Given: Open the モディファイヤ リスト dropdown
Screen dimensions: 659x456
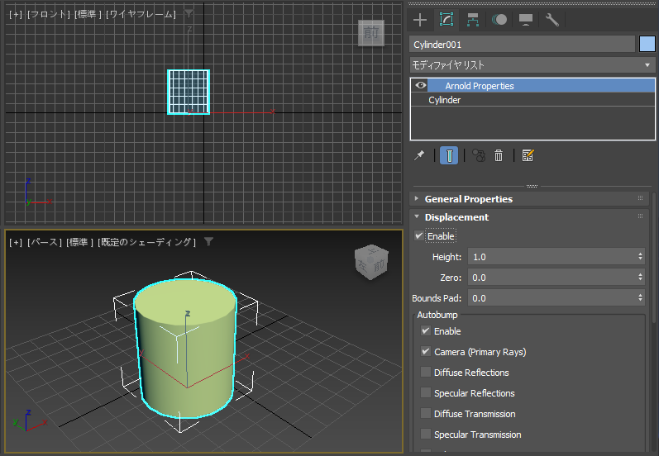Looking at the screenshot, I should point(532,65).
